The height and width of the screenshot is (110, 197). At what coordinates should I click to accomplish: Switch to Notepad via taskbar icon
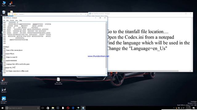pos(83,108)
